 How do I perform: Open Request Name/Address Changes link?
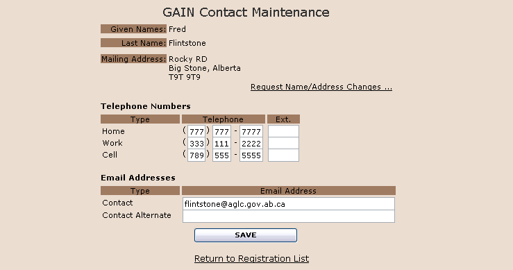321,87
